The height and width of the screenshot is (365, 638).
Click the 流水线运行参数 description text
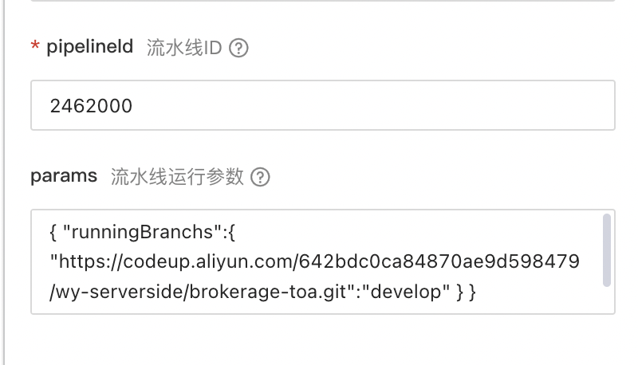[177, 176]
